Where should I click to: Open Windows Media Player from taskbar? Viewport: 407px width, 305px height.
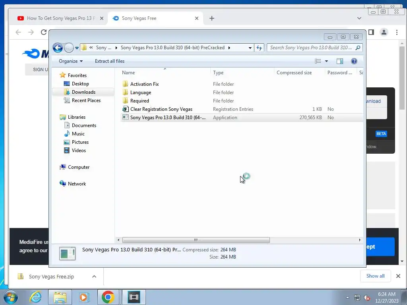pyautogui.click(x=84, y=297)
